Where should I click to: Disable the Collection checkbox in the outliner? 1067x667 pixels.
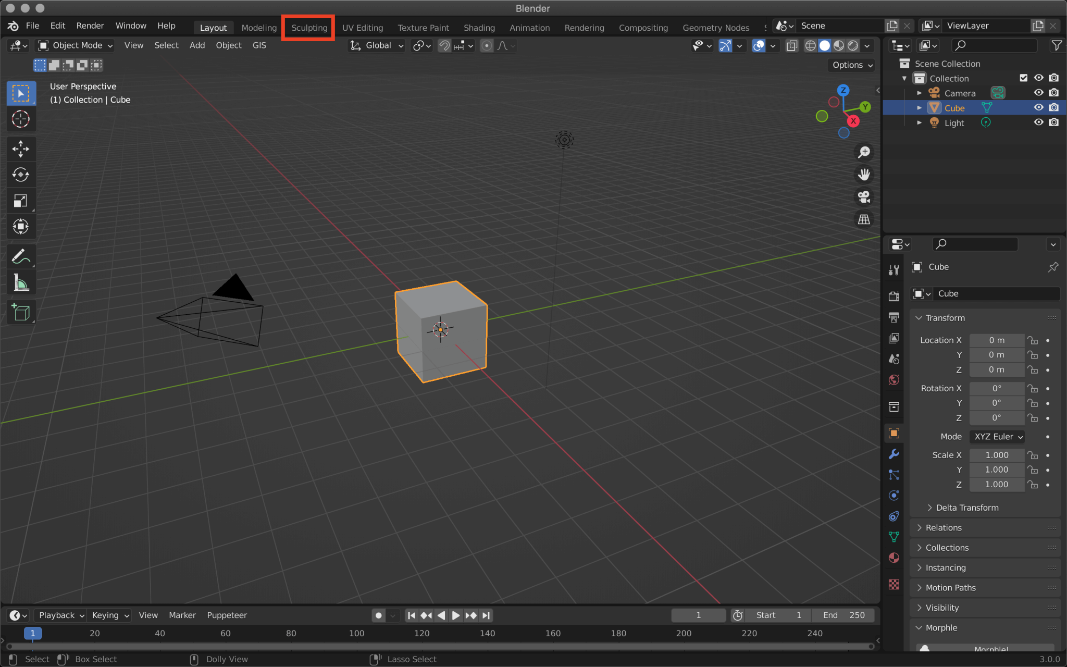pos(1024,78)
